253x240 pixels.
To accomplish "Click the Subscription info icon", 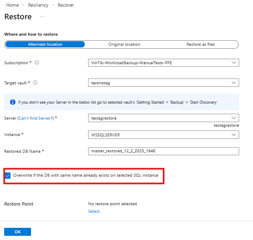I will click(x=37, y=63).
